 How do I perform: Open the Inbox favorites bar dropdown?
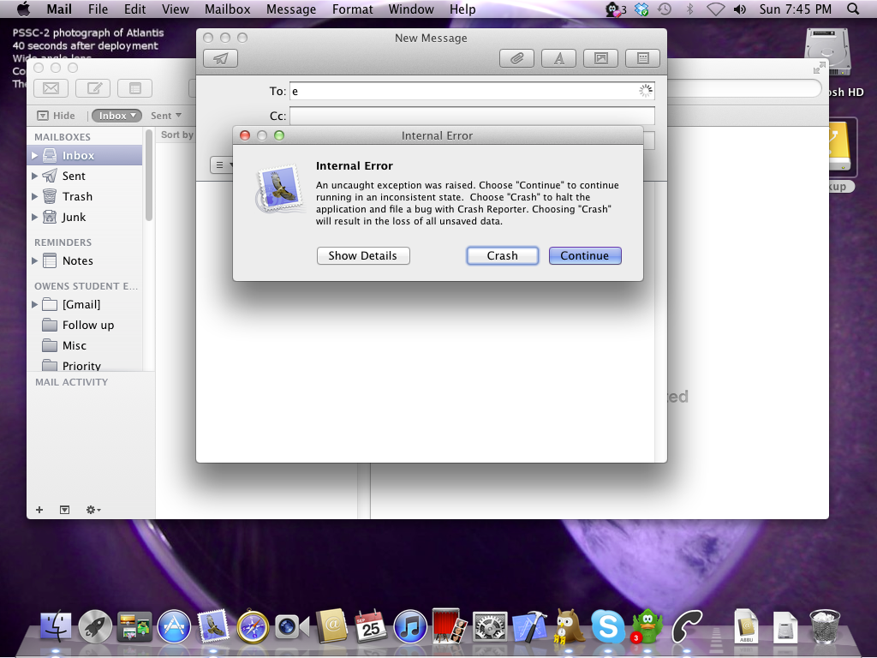click(x=116, y=116)
